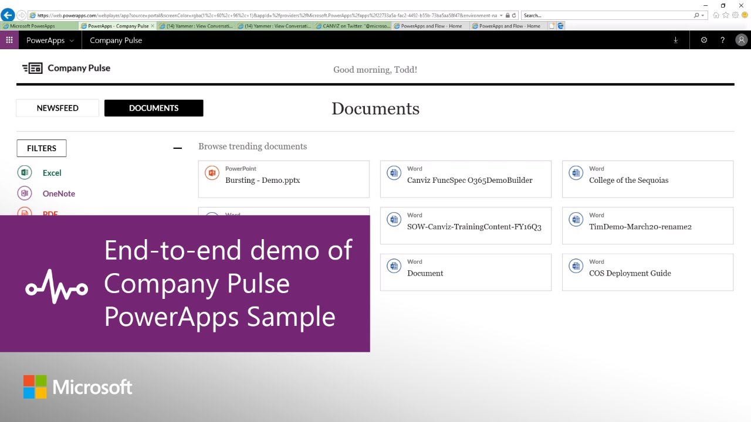Open browser Favorites star icon
Image resolution: width=751 pixels, height=422 pixels.
tap(726, 15)
